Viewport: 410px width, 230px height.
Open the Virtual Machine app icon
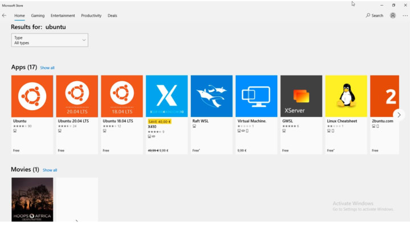[256, 96]
